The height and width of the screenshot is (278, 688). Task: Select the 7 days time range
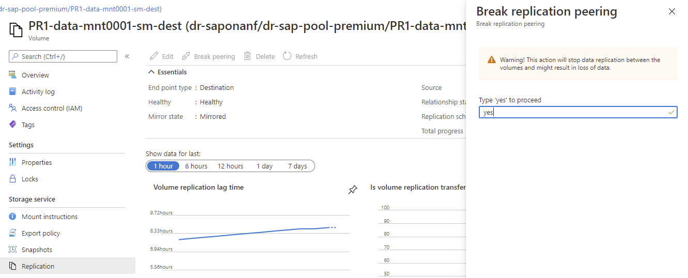tap(298, 166)
